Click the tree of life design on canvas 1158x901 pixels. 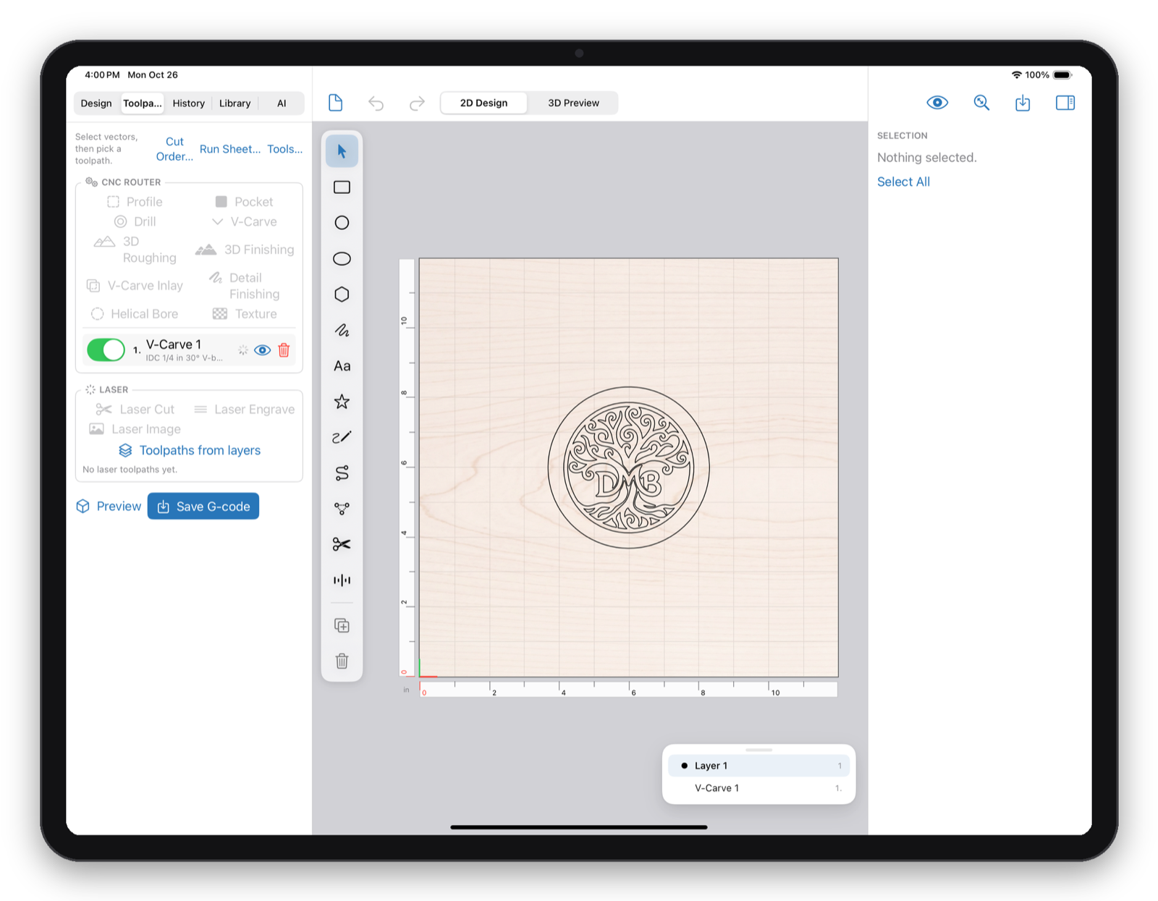(628, 468)
